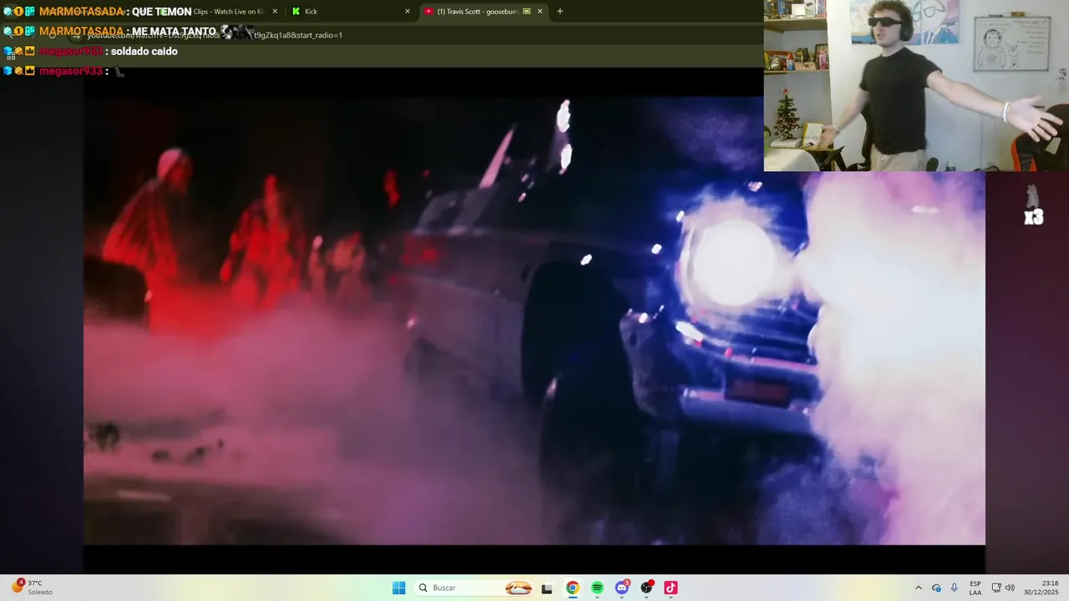Open Spotify from the taskbar
Image resolution: width=1069 pixels, height=601 pixels.
597,588
